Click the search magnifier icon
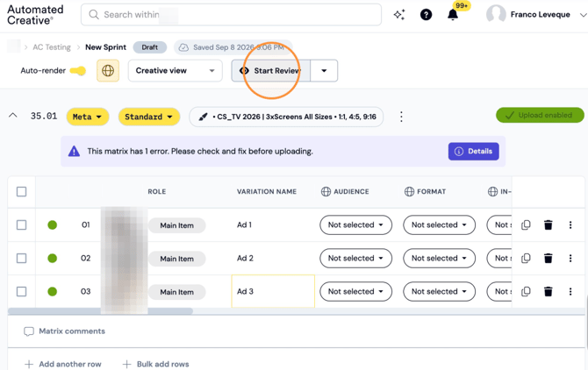 click(x=94, y=15)
